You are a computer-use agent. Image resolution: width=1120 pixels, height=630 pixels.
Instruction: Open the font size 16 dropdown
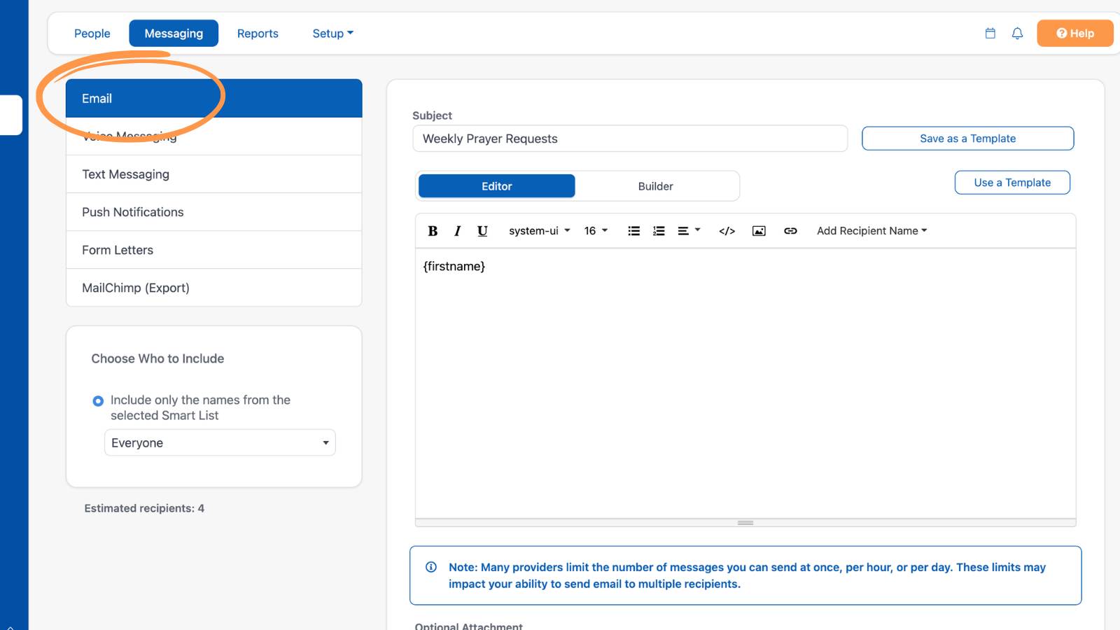[x=596, y=231]
